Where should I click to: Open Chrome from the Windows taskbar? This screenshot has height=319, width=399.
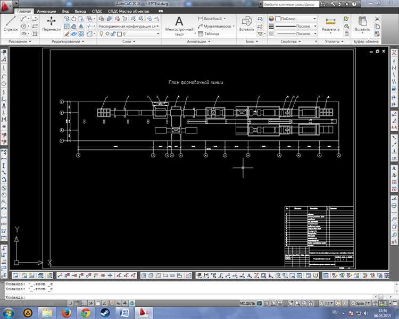(86, 313)
